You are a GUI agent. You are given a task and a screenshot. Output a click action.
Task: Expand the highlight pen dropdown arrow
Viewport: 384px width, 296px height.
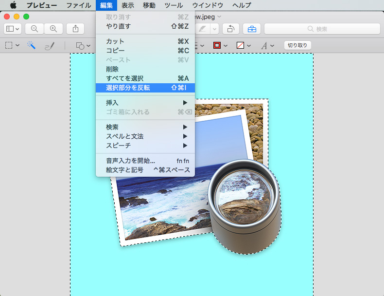(x=214, y=29)
